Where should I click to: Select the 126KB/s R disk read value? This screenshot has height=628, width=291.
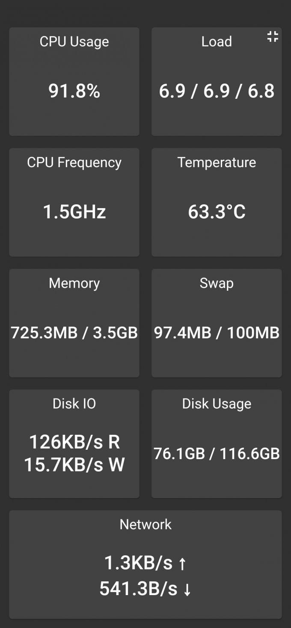click(74, 442)
